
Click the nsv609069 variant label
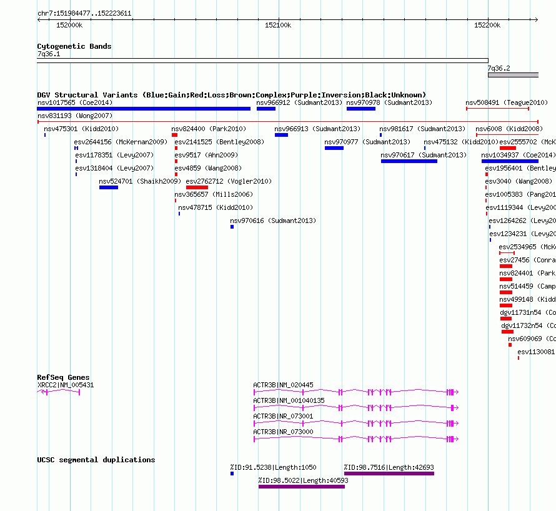[532, 339]
